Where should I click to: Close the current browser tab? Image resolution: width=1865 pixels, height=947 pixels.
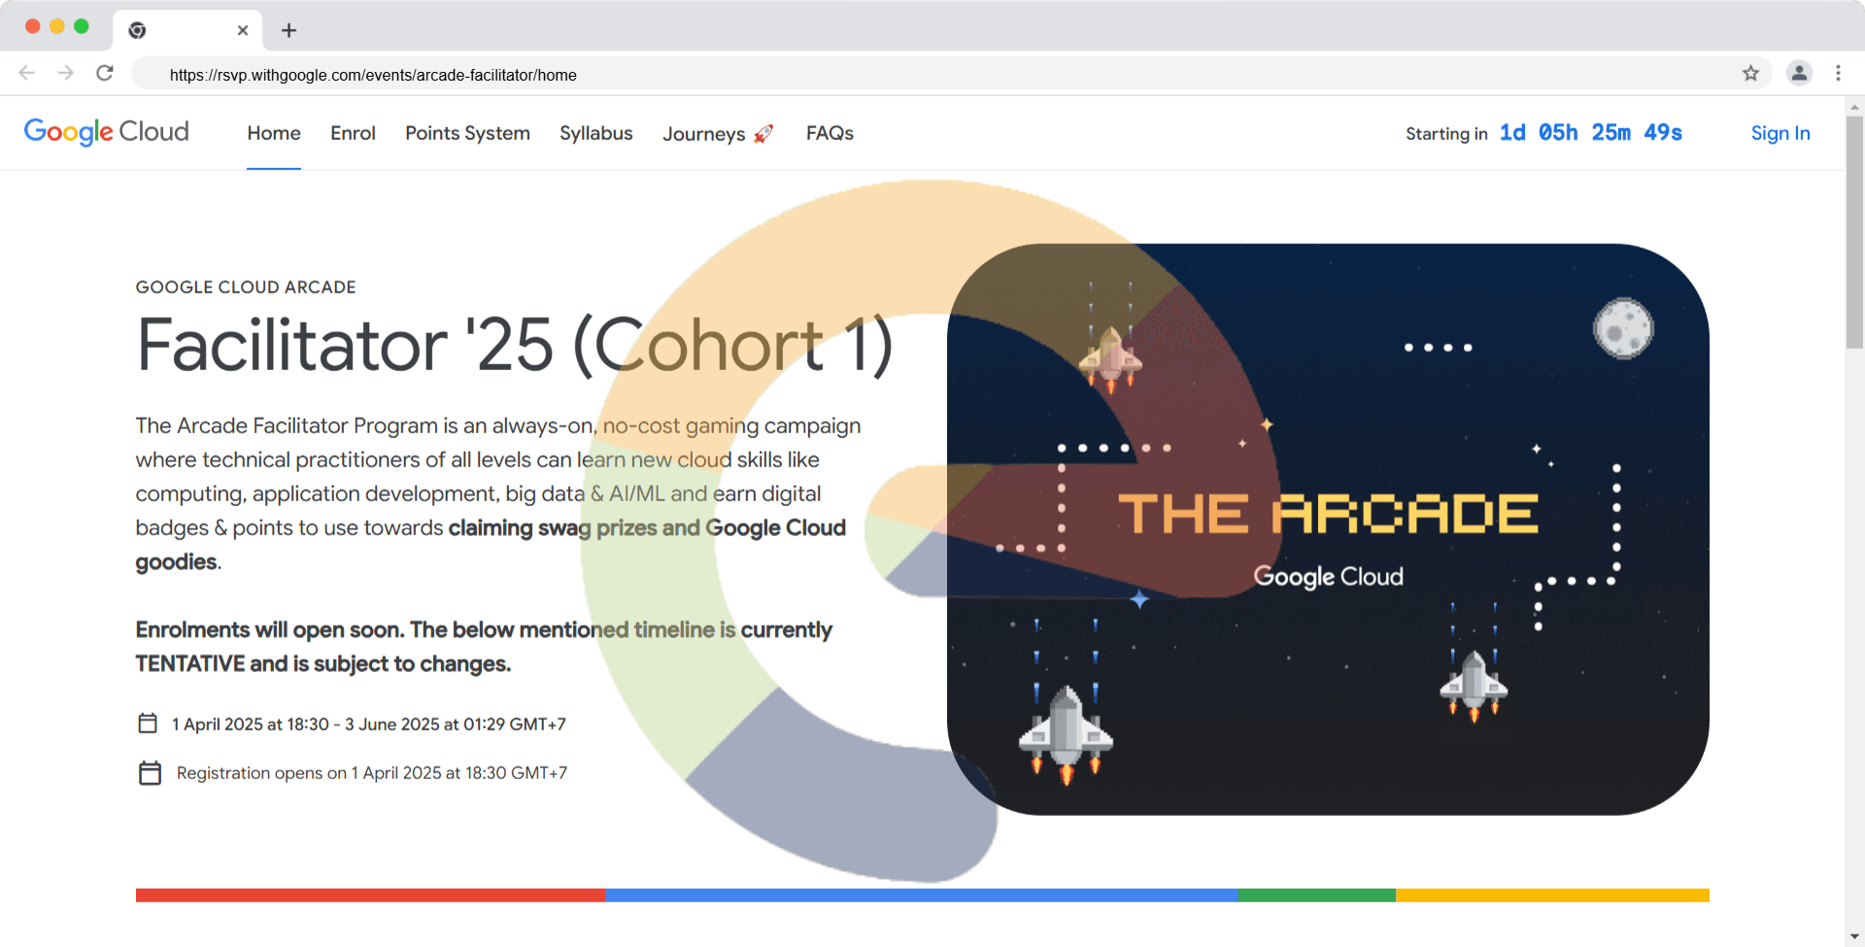coord(243,30)
